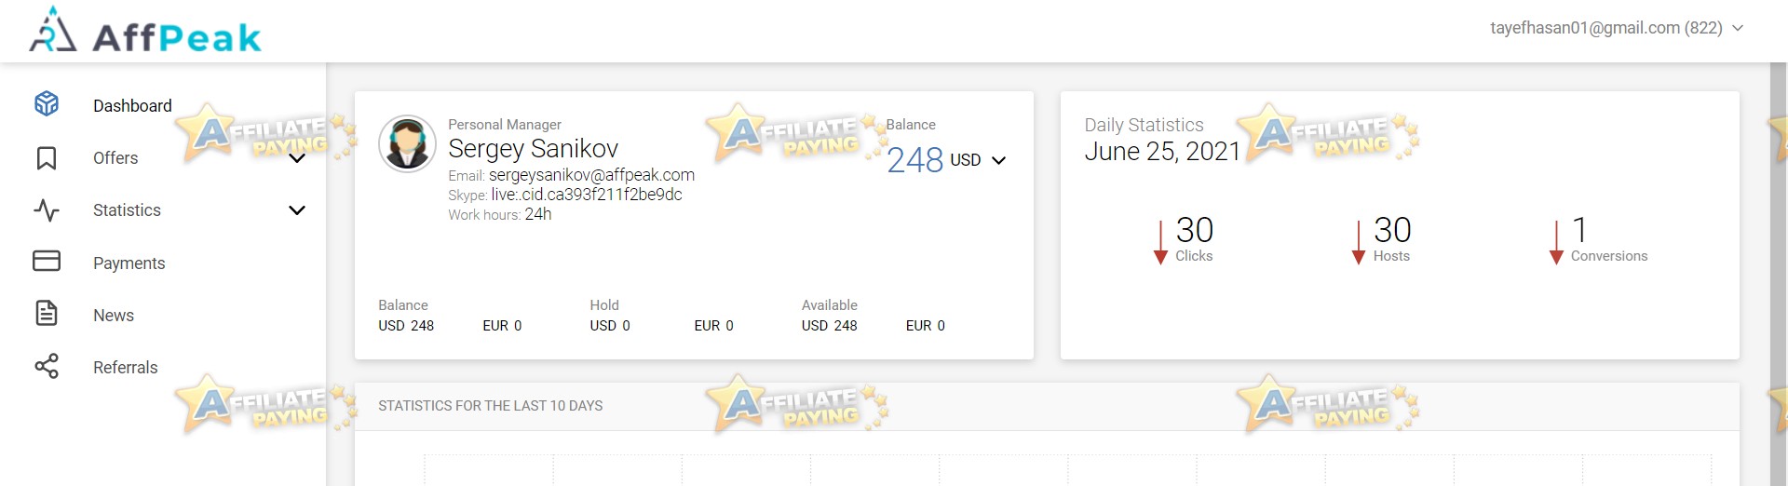Click the Referrals share icon

(x=47, y=366)
